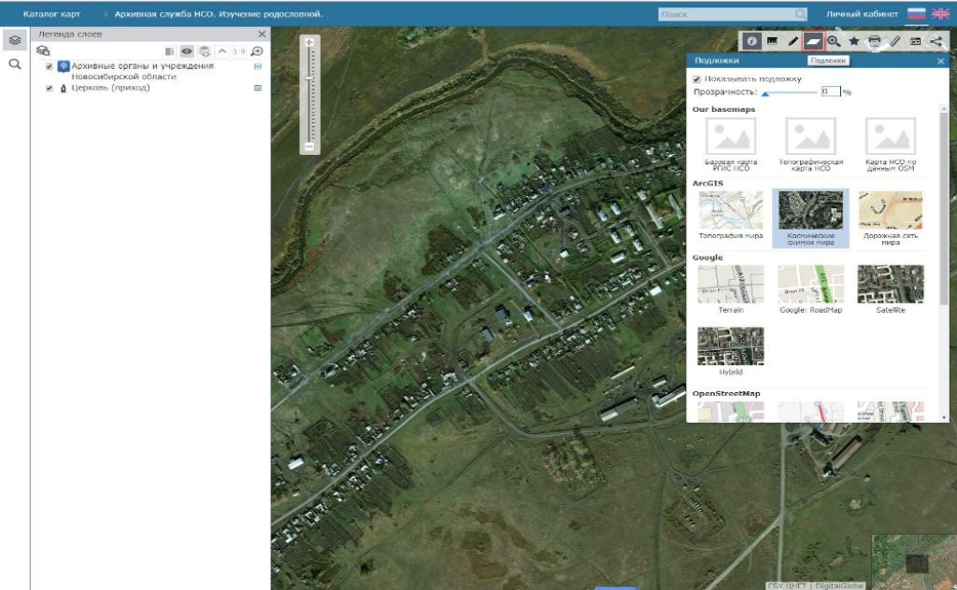Click the share map icon

click(x=936, y=41)
